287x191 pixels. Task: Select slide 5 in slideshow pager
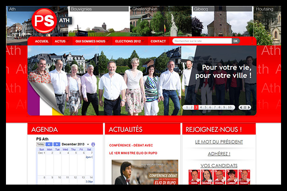click(206, 107)
